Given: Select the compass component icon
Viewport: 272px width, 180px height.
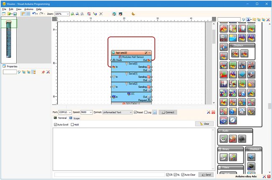Looking at the screenshot, I should click(x=233, y=120).
